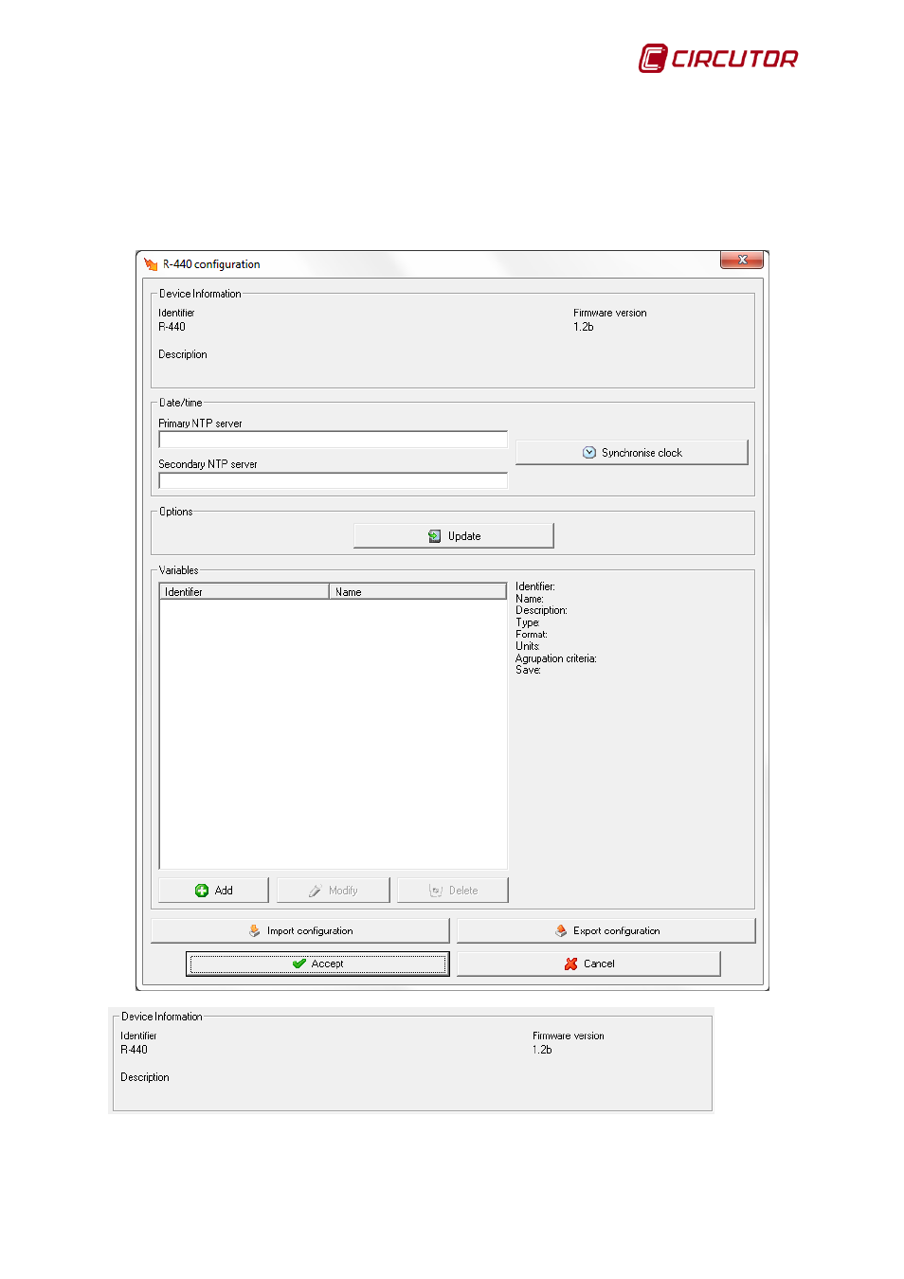Dismiss dialog via the Cancel label

[599, 964]
